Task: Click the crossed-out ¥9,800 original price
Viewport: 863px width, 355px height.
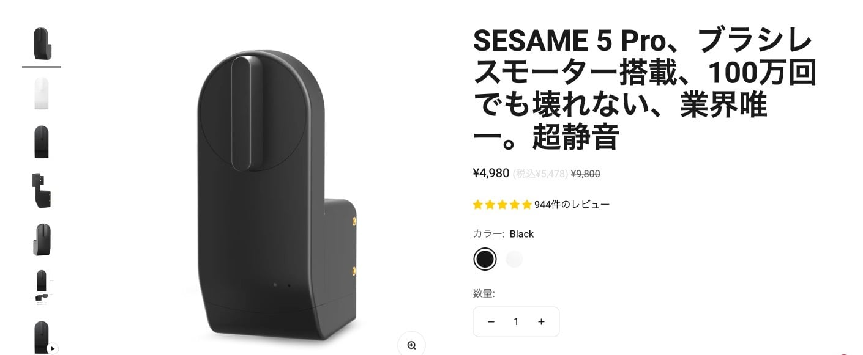Action: tap(585, 174)
